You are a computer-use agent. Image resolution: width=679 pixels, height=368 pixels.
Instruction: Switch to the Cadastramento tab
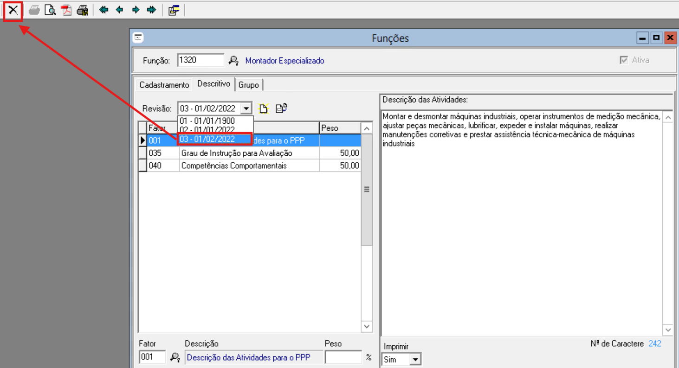[x=164, y=85]
